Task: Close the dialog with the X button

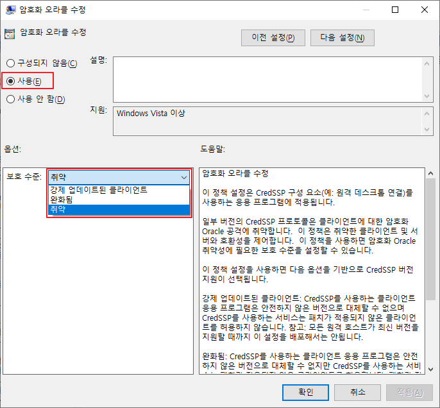Action: [x=425, y=10]
